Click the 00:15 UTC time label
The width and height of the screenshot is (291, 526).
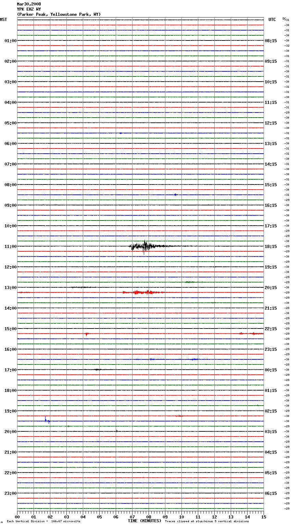click(x=271, y=370)
